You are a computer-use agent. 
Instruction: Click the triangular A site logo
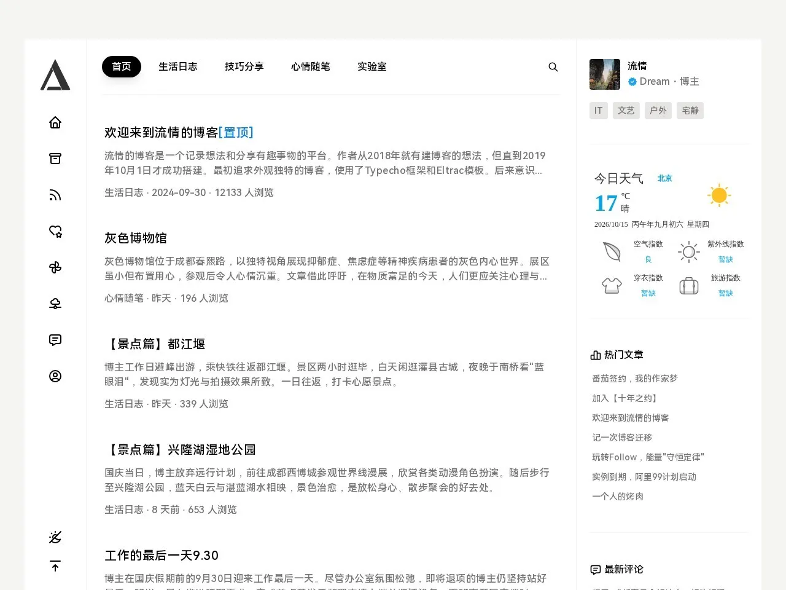click(55, 75)
